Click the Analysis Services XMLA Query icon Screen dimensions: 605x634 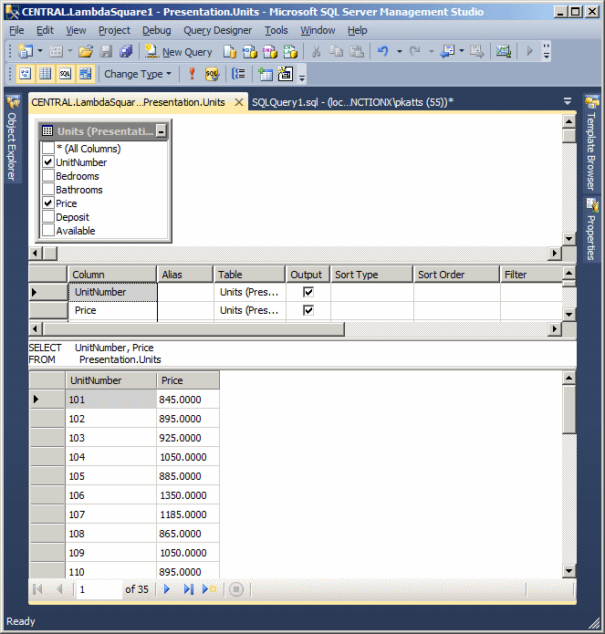[x=290, y=52]
